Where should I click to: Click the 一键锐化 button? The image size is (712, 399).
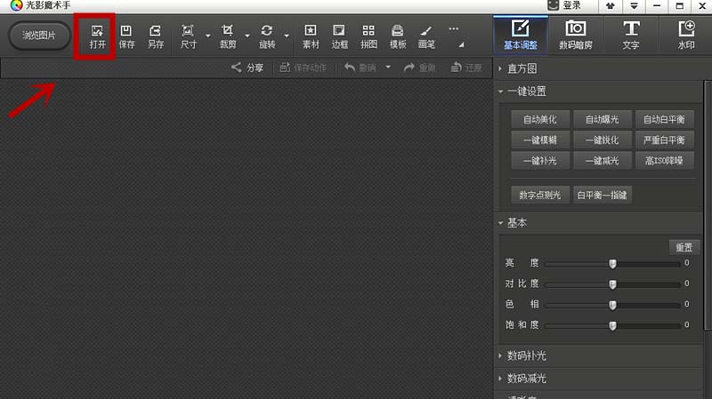pos(603,140)
